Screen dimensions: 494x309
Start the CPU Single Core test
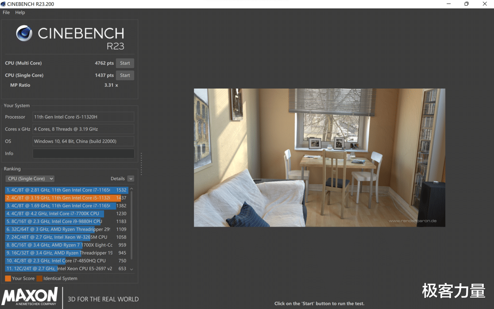point(125,75)
